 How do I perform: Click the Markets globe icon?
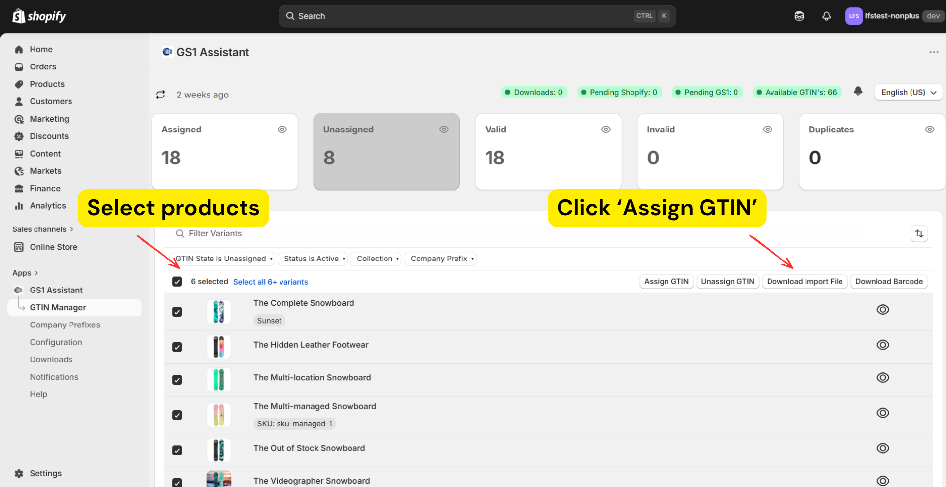point(19,171)
